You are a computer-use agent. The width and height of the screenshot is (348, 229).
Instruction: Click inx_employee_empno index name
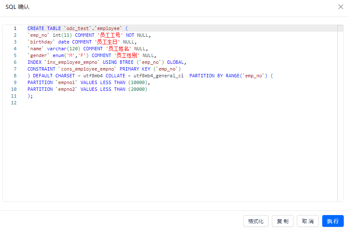tap(72, 62)
